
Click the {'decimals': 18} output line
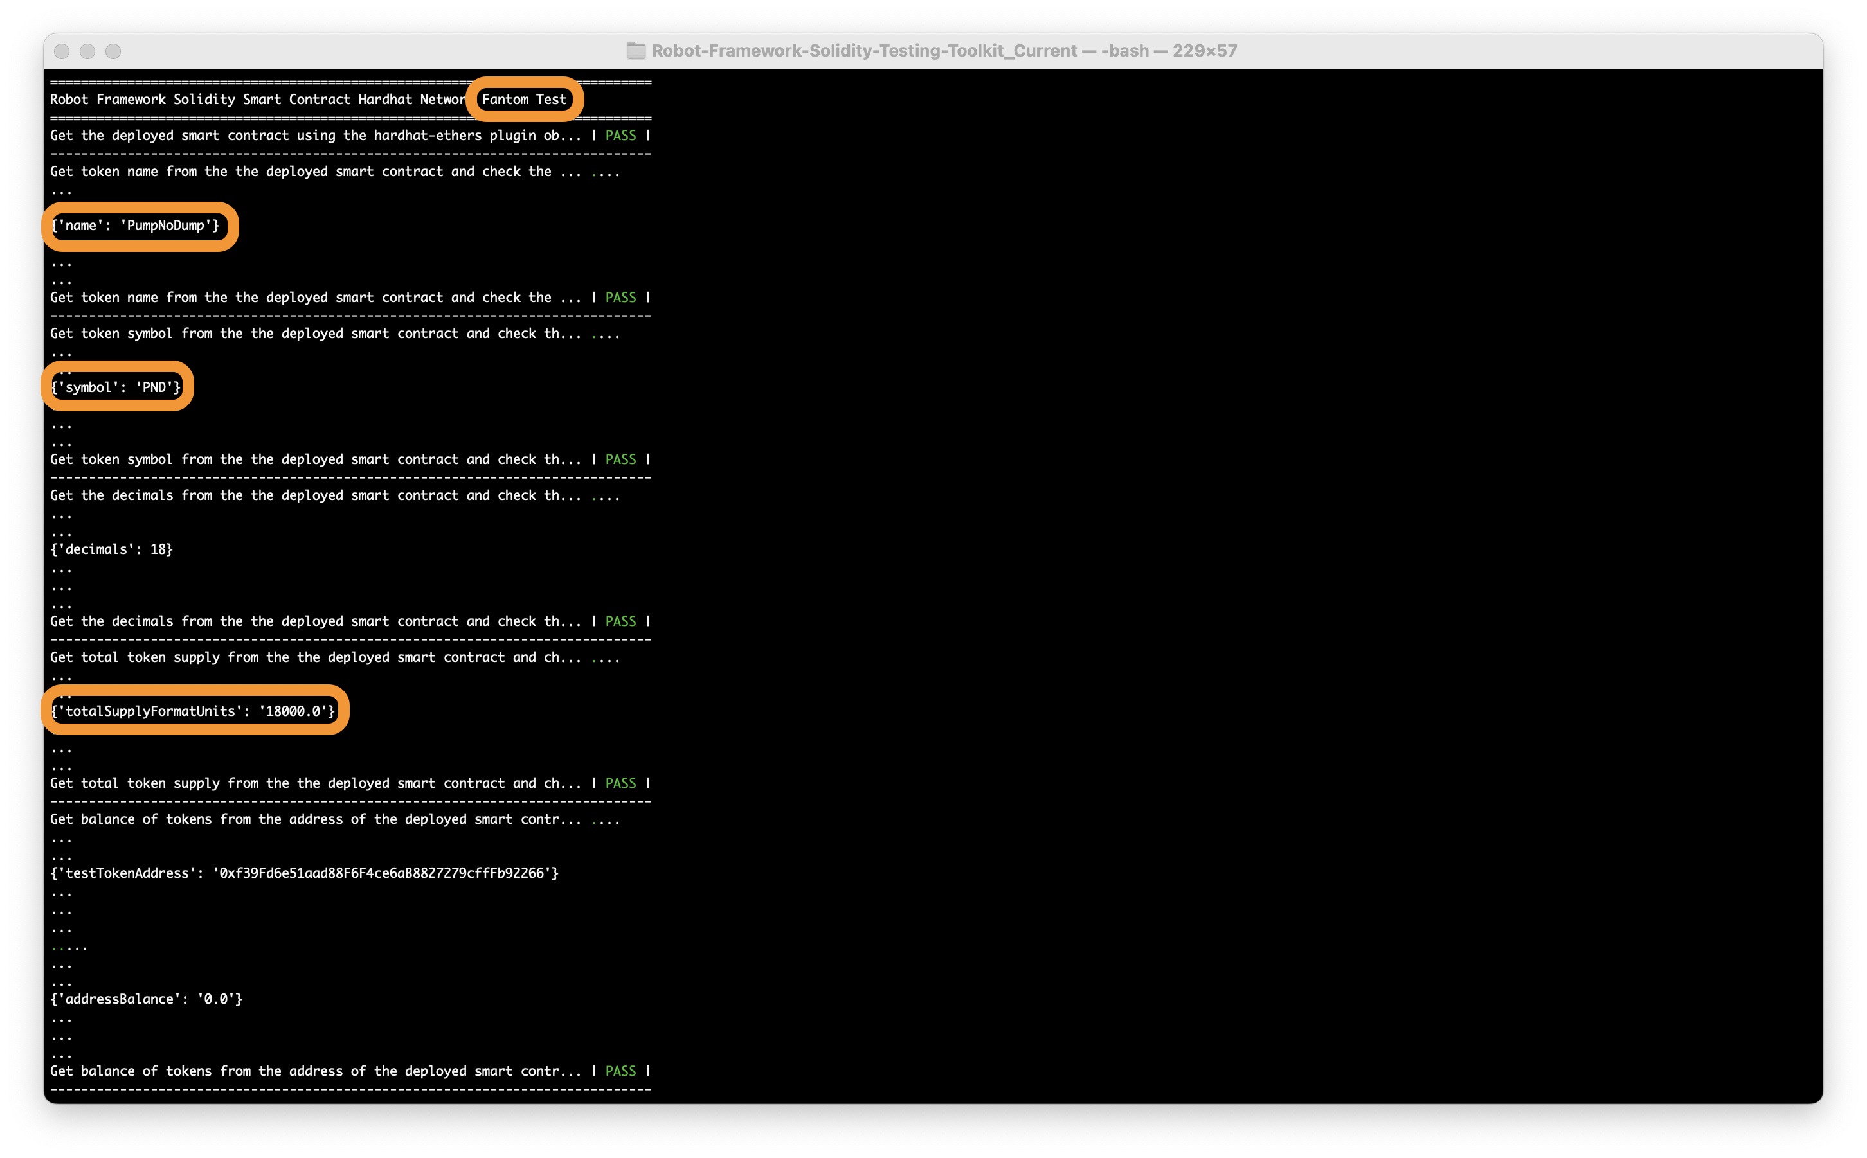[112, 549]
